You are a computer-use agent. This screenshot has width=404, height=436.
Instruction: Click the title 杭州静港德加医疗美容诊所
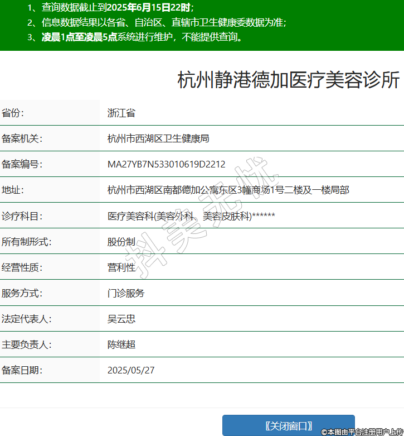tap(289, 80)
